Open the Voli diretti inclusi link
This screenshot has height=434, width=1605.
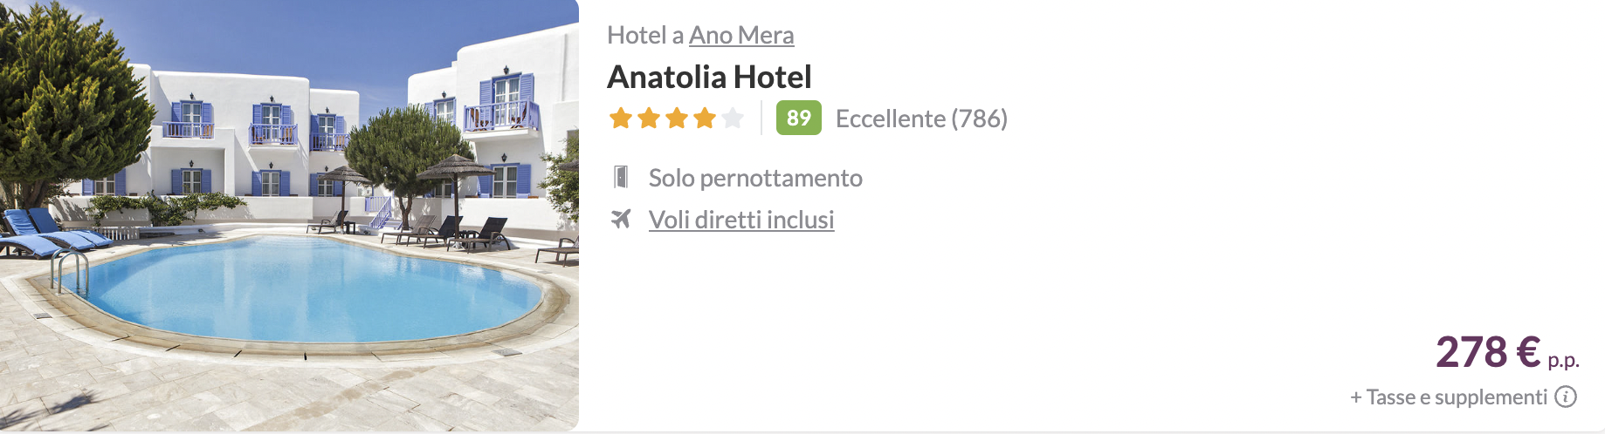pyautogui.click(x=741, y=220)
